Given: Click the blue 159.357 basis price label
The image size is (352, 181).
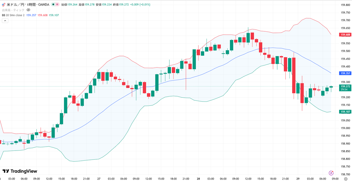Looking at the screenshot, I should click(345, 73).
